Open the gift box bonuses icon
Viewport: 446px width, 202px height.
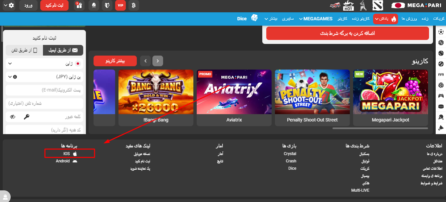(79, 5)
